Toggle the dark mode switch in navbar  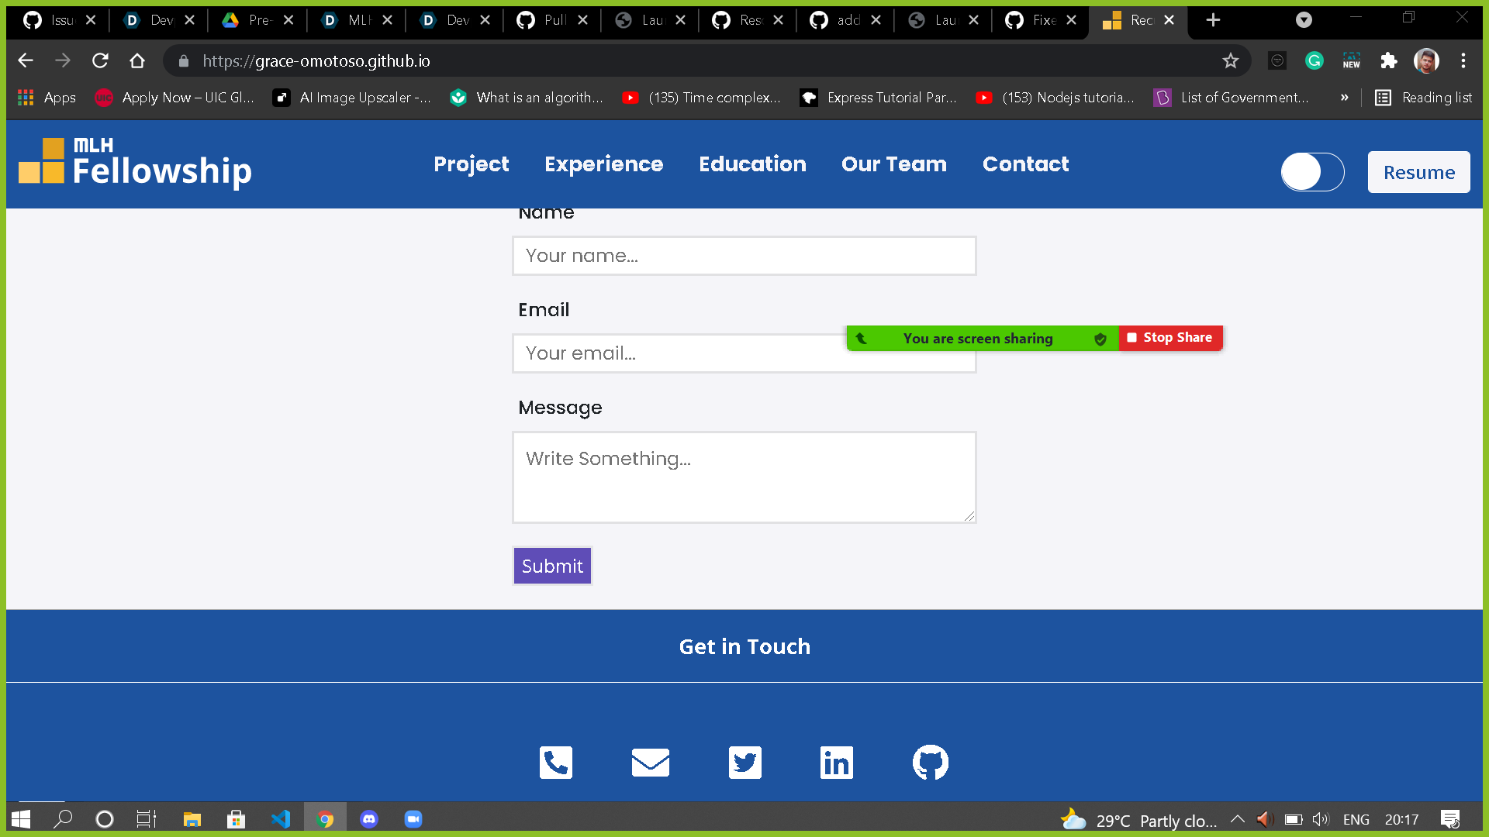pos(1312,172)
